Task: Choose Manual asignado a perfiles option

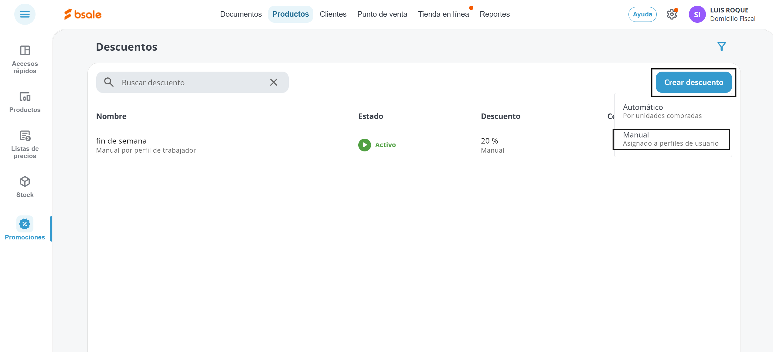Action: click(671, 139)
